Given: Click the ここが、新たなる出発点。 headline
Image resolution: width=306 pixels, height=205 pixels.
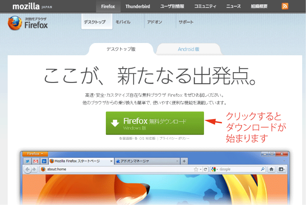Looking at the screenshot, I should 150,76.
